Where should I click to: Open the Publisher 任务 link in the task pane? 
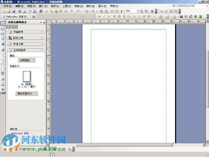point(20,133)
